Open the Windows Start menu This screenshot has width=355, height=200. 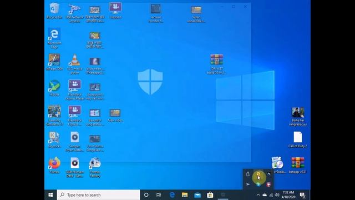(x=50, y=195)
